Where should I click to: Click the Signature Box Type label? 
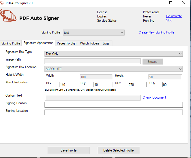pyautogui.click(x=19, y=52)
